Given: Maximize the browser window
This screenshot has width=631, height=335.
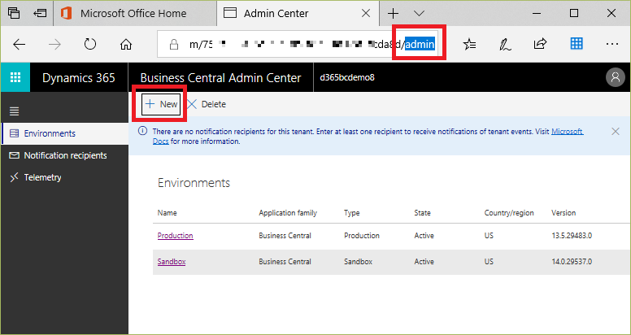Looking at the screenshot, I should click(574, 13).
